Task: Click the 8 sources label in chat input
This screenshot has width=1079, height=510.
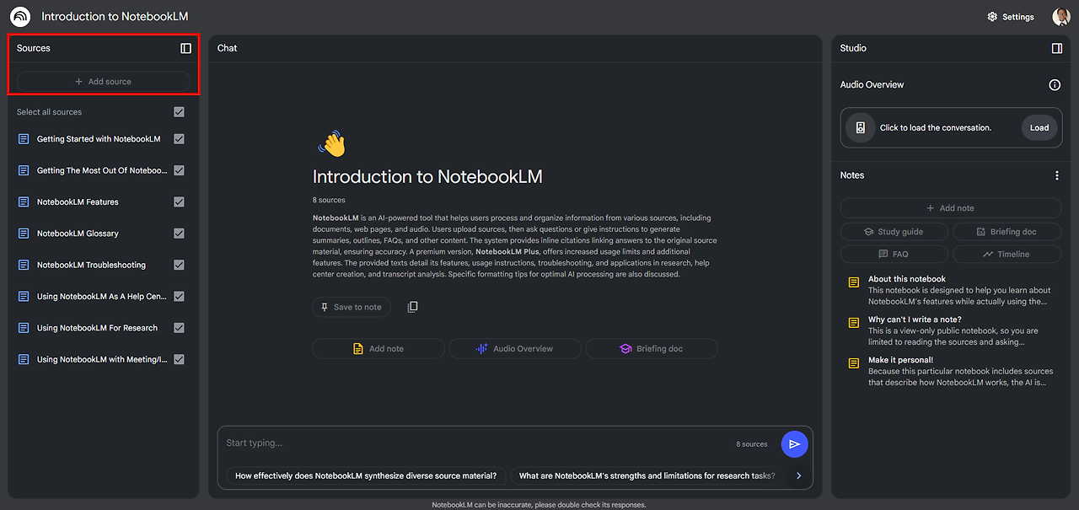Action: (x=752, y=444)
